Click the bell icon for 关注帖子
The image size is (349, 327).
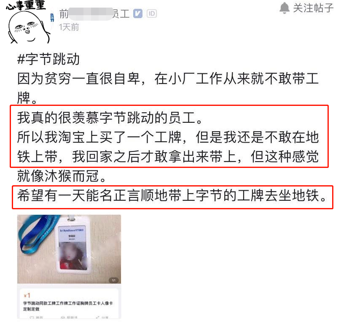point(284,8)
